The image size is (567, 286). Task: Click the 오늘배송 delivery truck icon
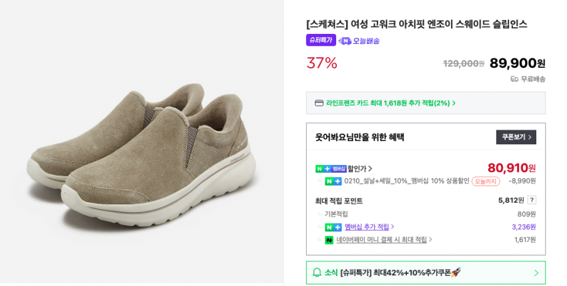[345, 41]
